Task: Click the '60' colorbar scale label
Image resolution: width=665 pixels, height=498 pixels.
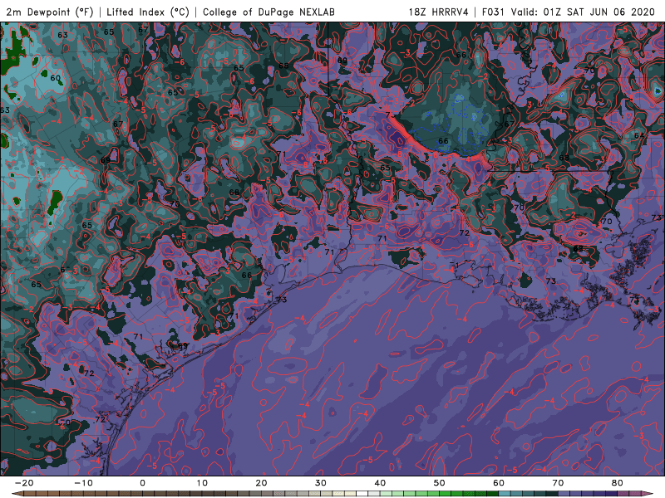Action: click(499, 483)
